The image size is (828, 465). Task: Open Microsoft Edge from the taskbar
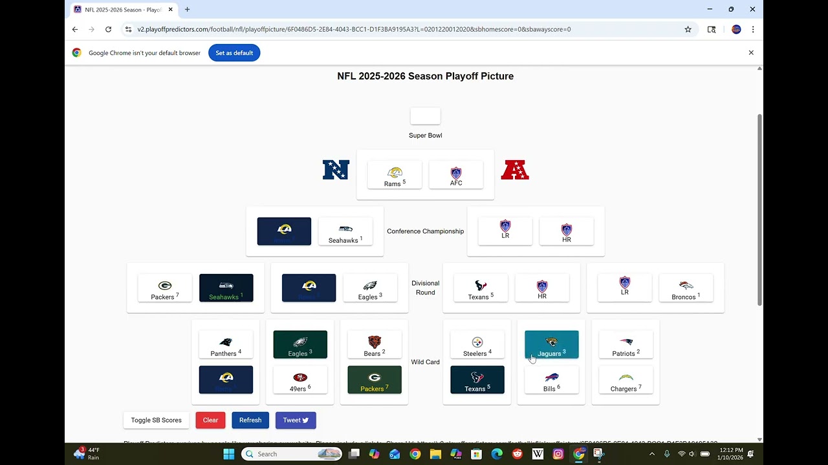(497, 454)
